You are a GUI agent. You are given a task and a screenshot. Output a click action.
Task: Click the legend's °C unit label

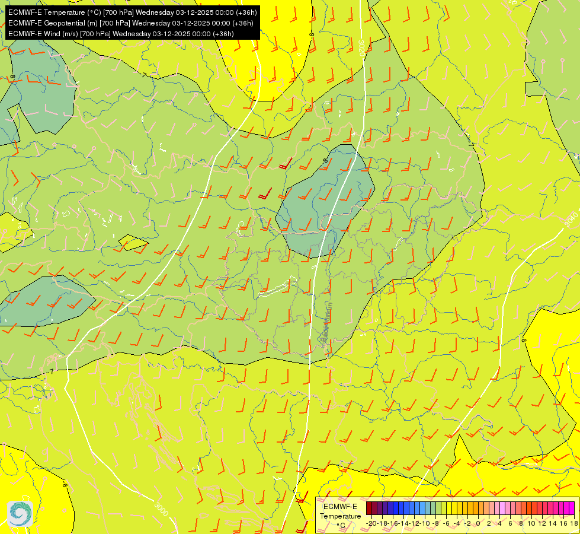click(341, 526)
